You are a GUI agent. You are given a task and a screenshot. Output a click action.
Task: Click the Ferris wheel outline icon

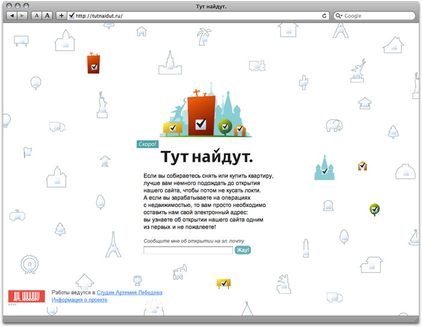pyautogui.click(x=30, y=264)
